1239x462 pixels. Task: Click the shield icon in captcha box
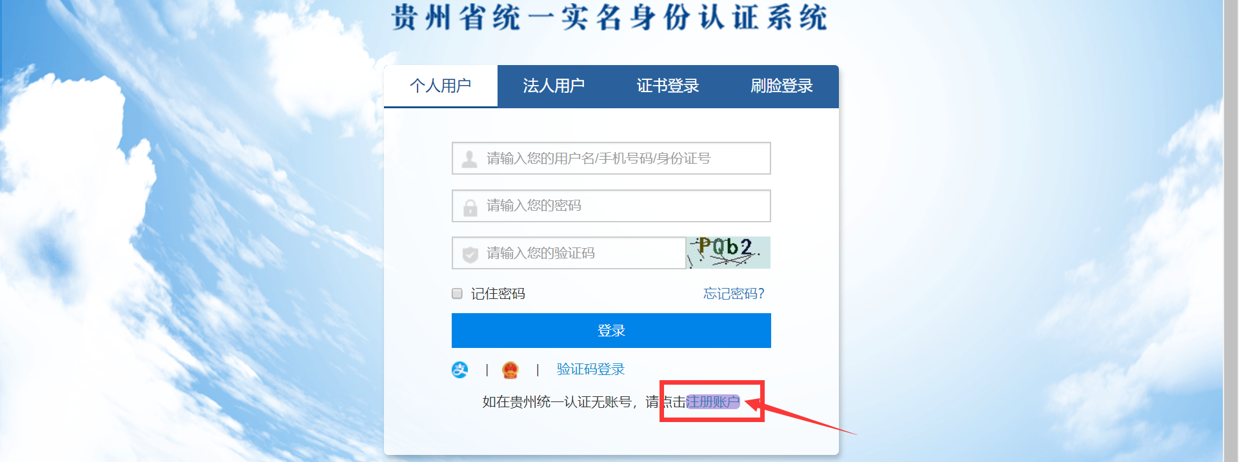click(470, 255)
